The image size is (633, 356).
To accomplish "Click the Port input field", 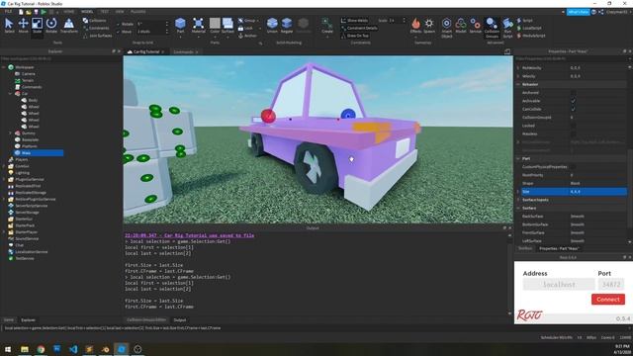I will tap(611, 285).
